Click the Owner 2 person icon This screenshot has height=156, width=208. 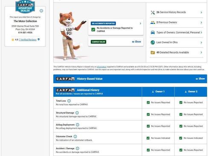(x=186, y=92)
